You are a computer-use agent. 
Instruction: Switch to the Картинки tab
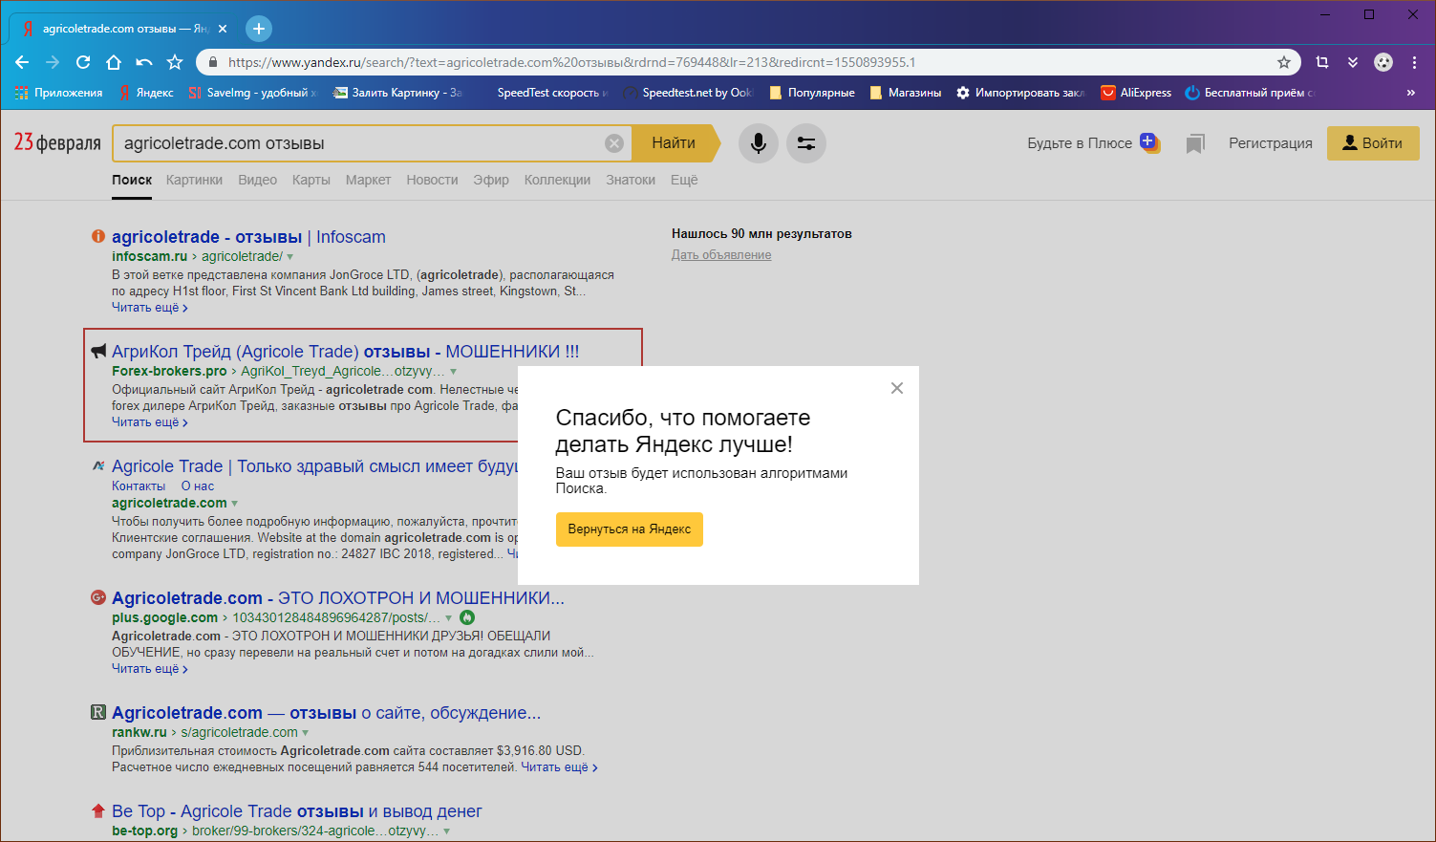[x=194, y=180]
